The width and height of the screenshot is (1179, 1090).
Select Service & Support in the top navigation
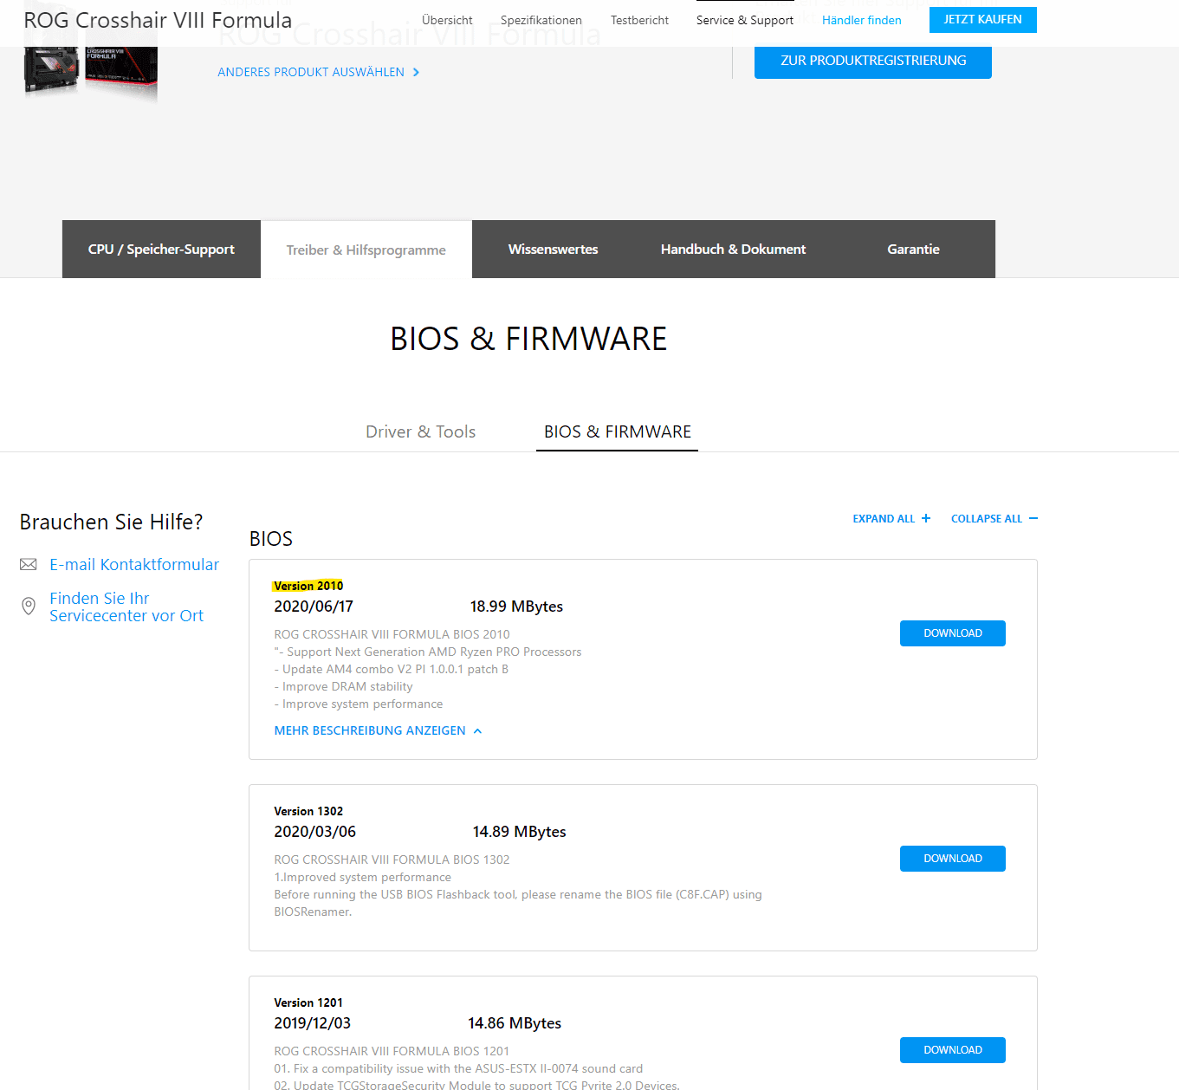(x=745, y=20)
